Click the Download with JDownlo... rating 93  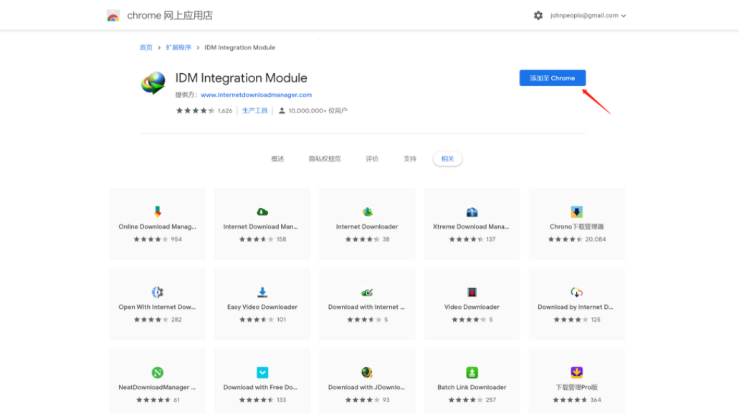click(386, 400)
